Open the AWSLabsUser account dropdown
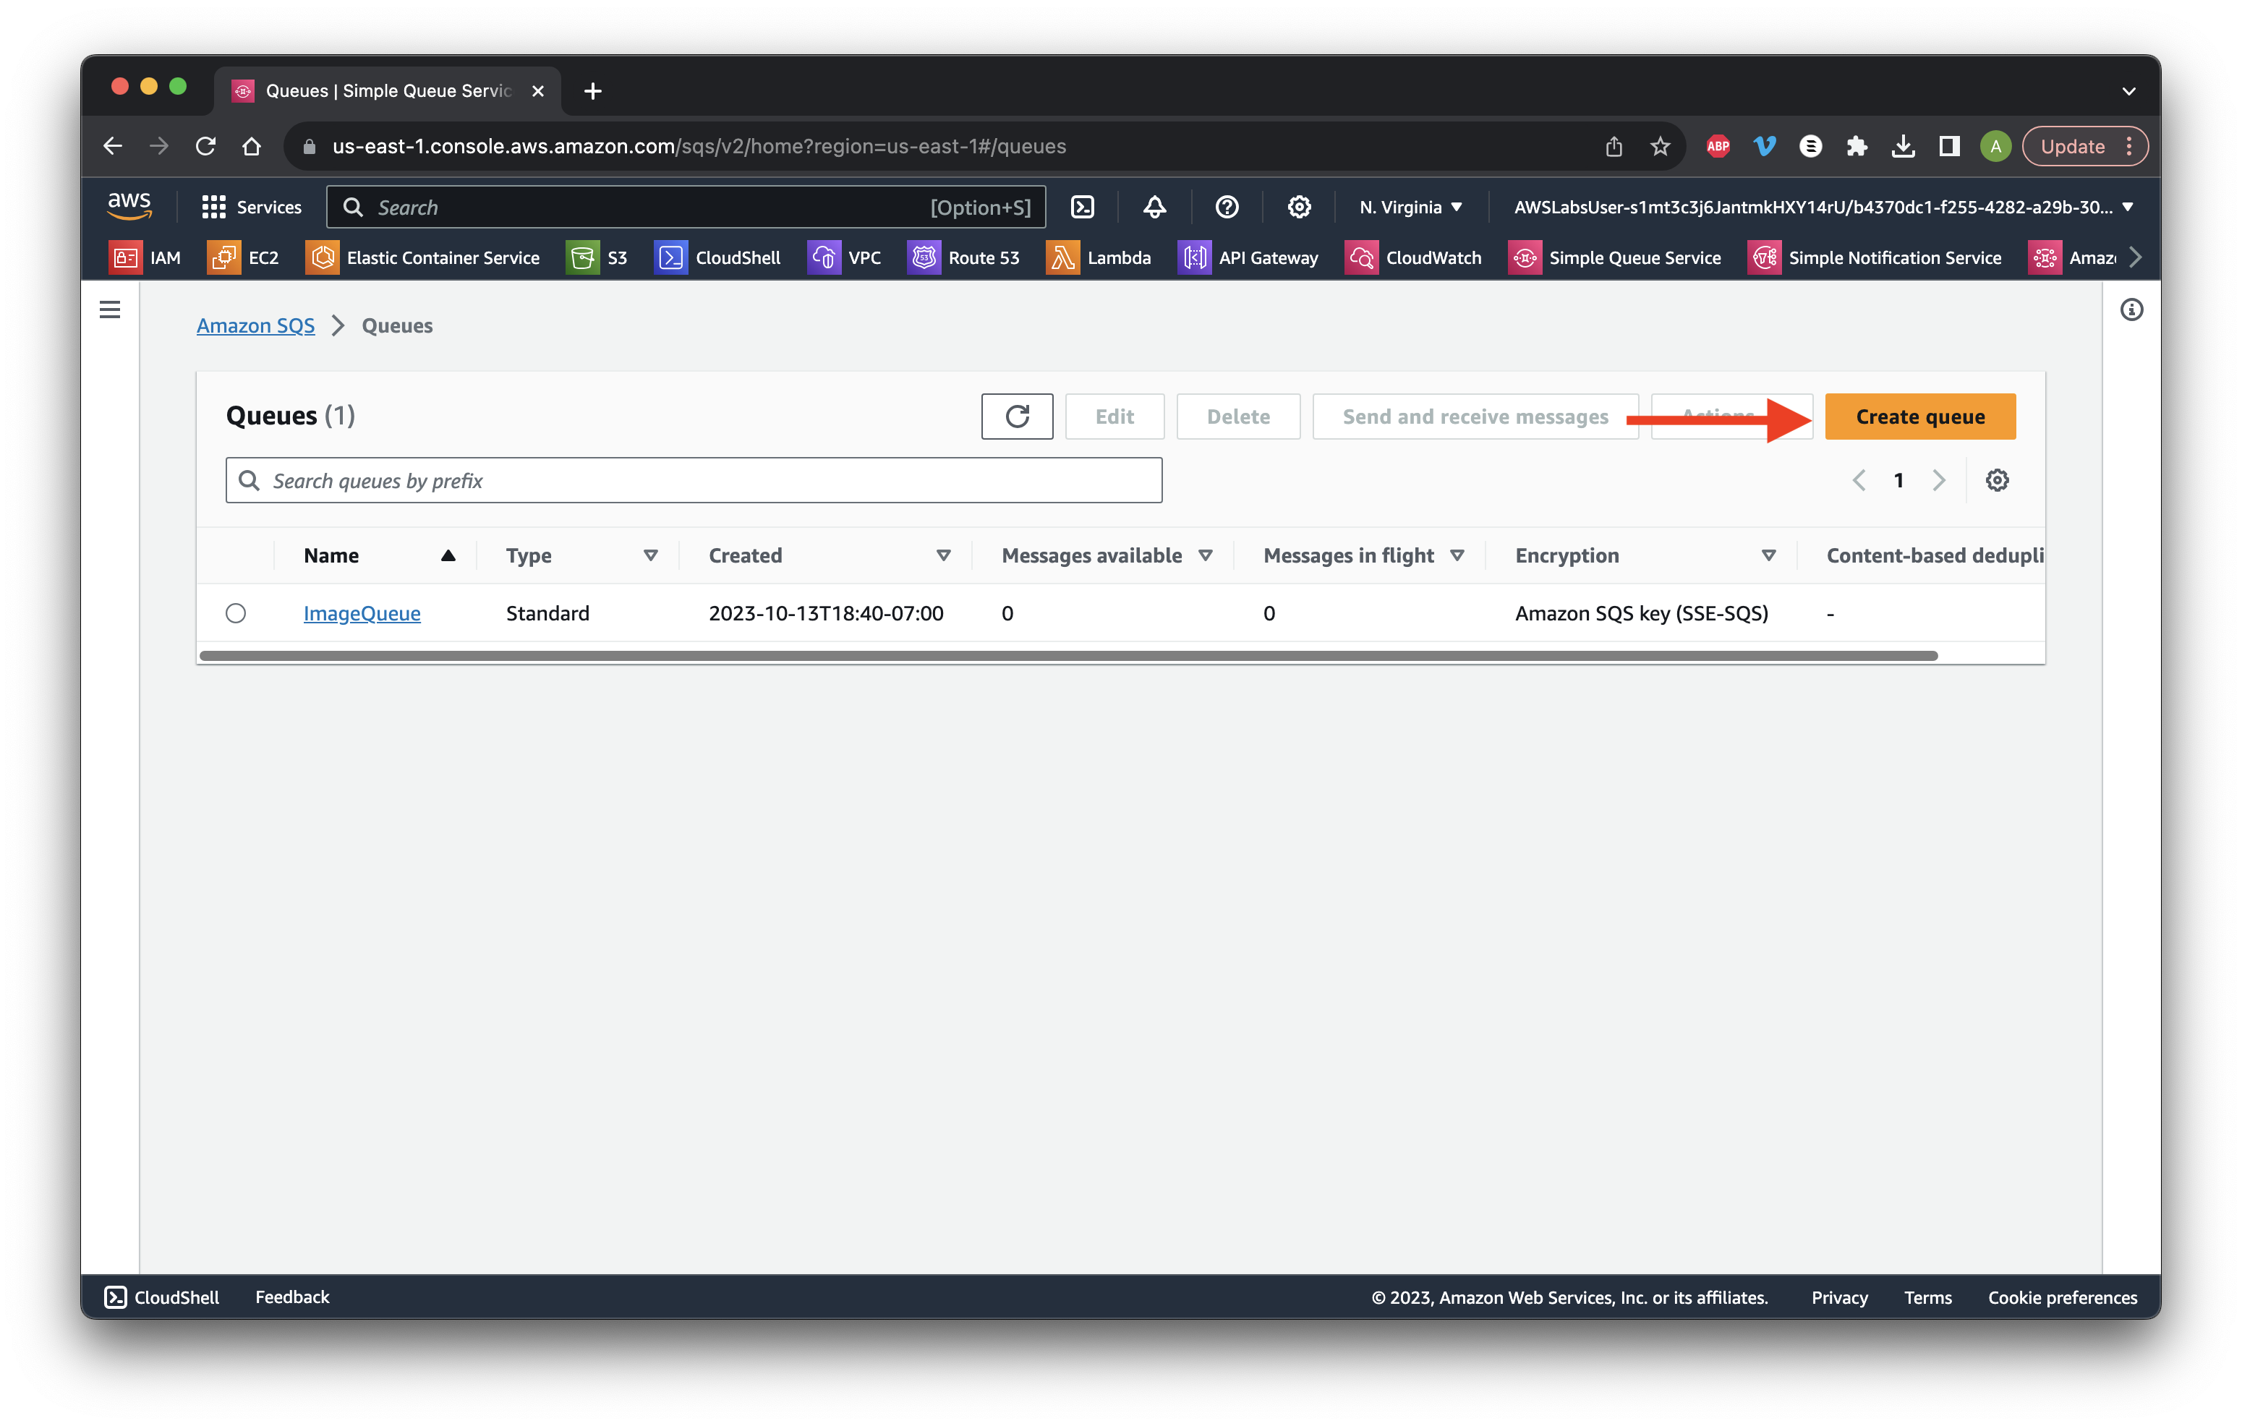The width and height of the screenshot is (2242, 1426). coord(1823,207)
